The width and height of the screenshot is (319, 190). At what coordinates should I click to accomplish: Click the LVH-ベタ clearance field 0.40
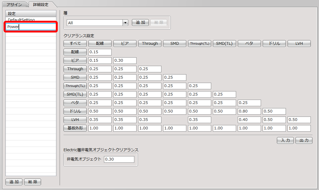tap(249, 120)
